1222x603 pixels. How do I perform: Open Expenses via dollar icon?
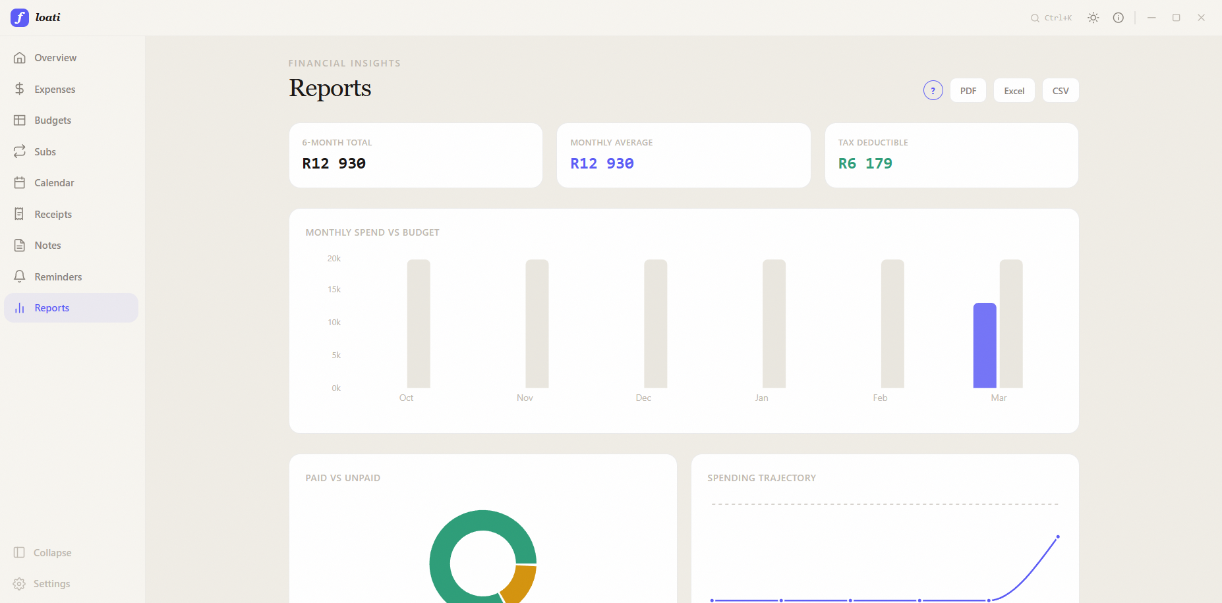pyautogui.click(x=20, y=89)
